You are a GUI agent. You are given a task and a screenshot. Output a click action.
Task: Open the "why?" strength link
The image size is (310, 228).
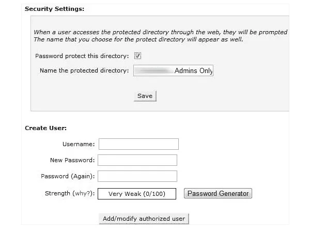(x=80, y=194)
